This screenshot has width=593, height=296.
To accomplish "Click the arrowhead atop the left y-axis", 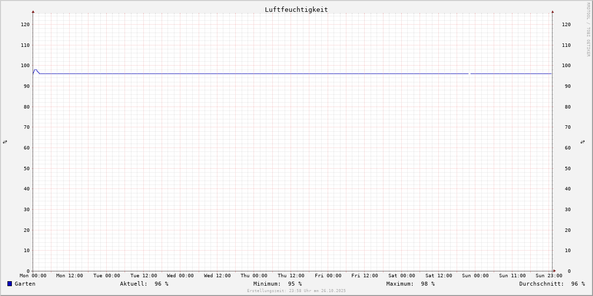I will click(33, 11).
